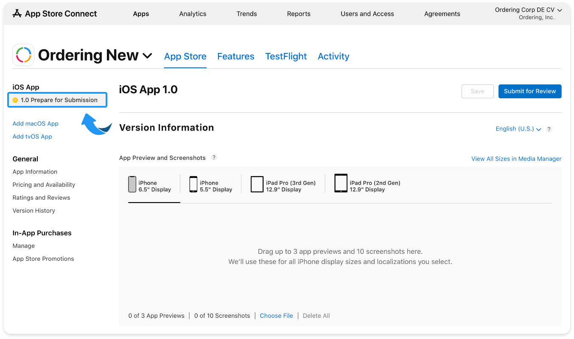Screen dimensions: 574x339
Task: Open the Apps menu
Action: point(141,14)
